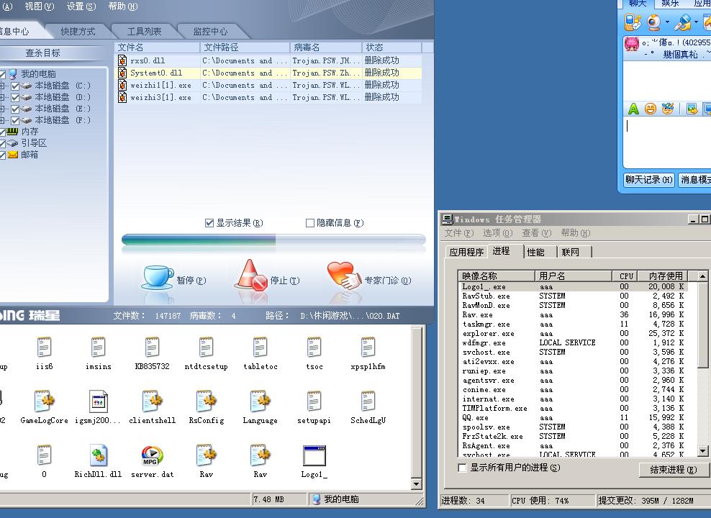Screen dimensions: 711x518
Task: Select the FrzState2k.exe process row
Action: tap(573, 436)
